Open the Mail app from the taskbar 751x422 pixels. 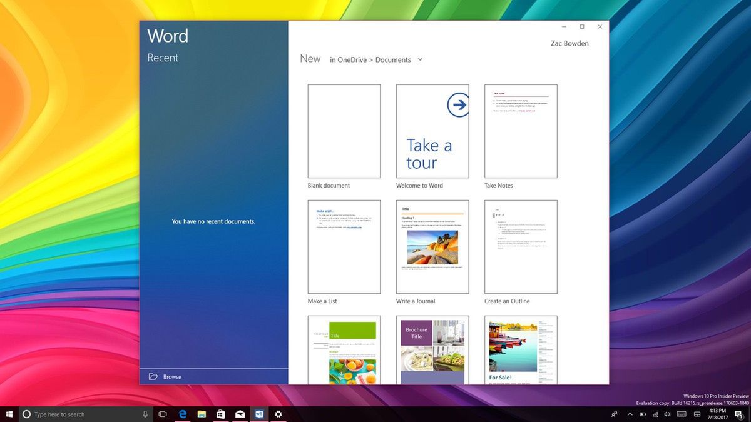pyautogui.click(x=240, y=414)
